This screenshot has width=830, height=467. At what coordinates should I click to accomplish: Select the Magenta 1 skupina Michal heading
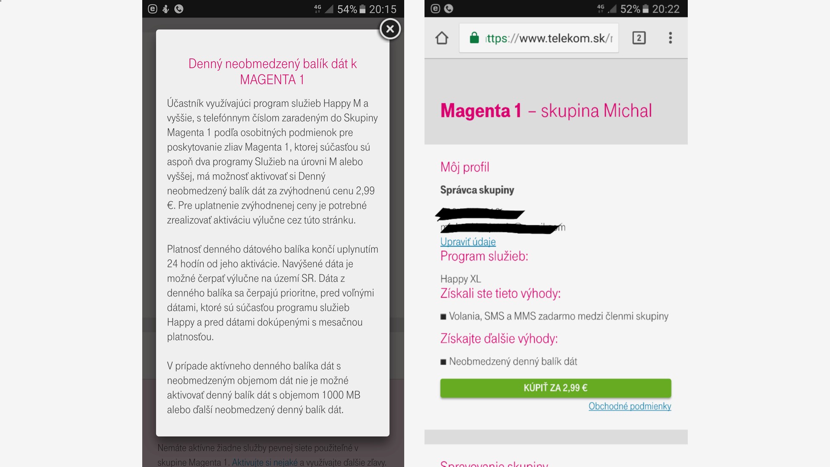(x=546, y=111)
